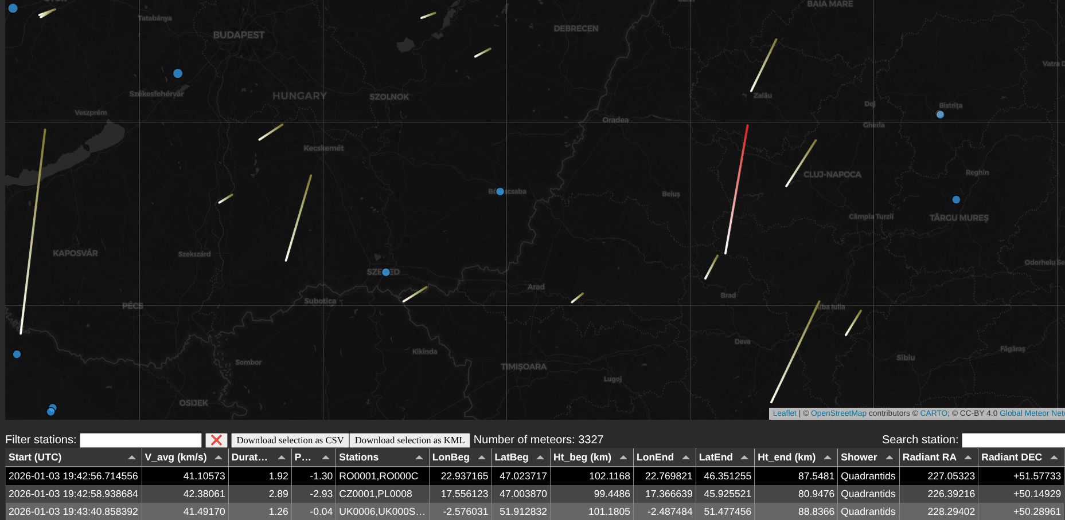Viewport: 1065px width, 520px height.
Task: Clear the station filter using the red X icon
Action: point(217,440)
